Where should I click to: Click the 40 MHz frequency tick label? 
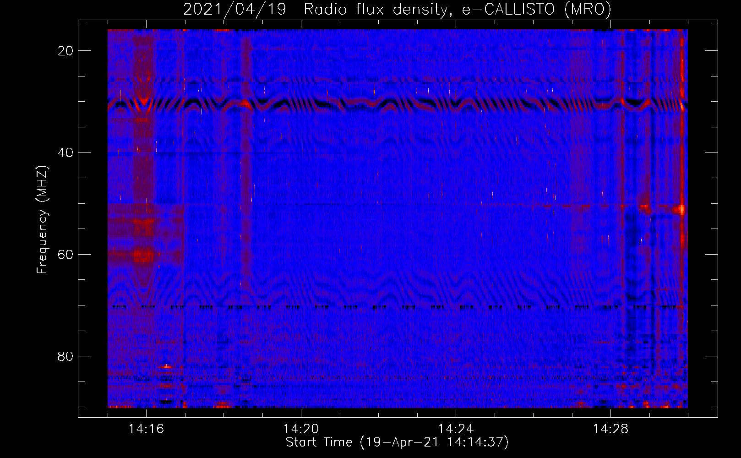65,153
